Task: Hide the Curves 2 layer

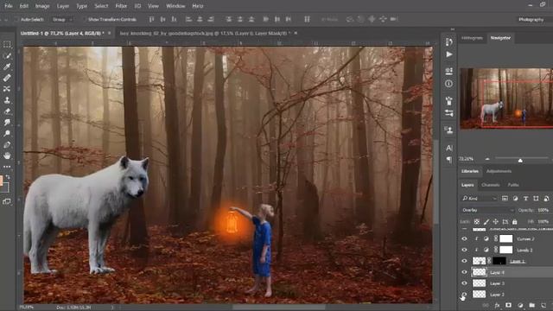Action: click(464, 238)
